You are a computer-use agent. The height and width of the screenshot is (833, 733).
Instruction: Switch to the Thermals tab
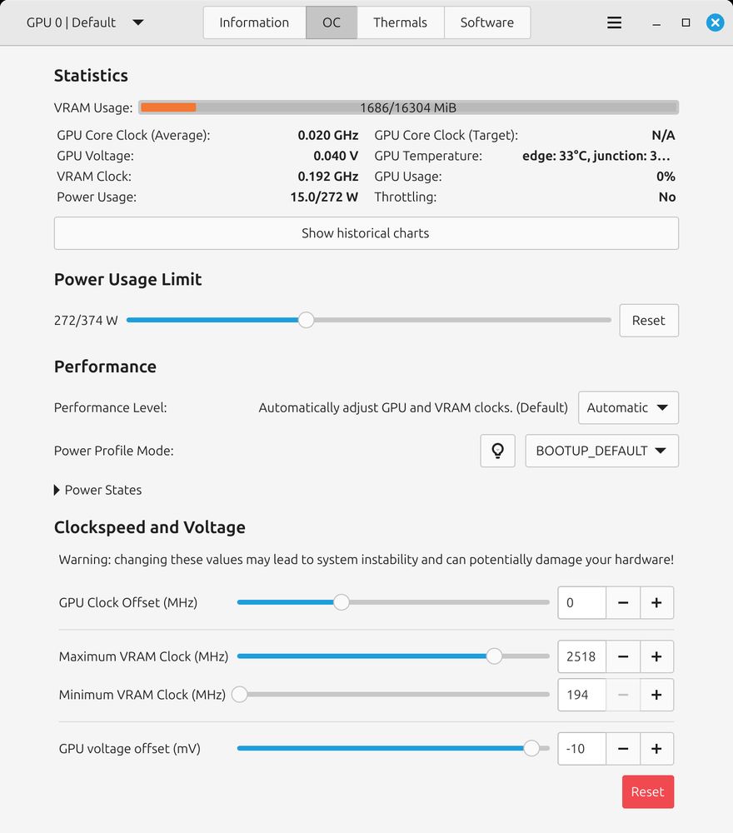click(x=400, y=22)
